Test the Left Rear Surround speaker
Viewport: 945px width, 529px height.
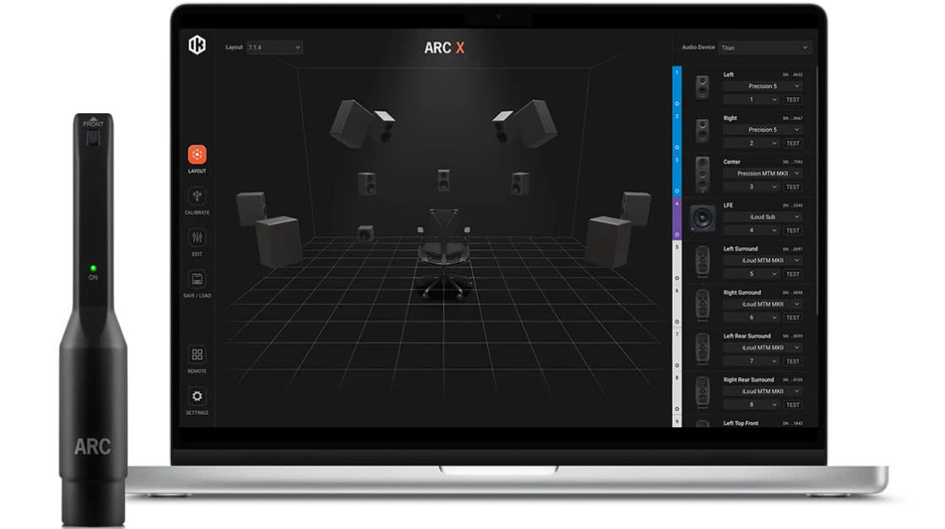tap(792, 361)
